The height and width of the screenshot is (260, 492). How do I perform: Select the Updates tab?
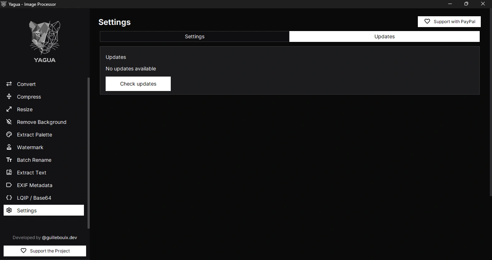[385, 36]
